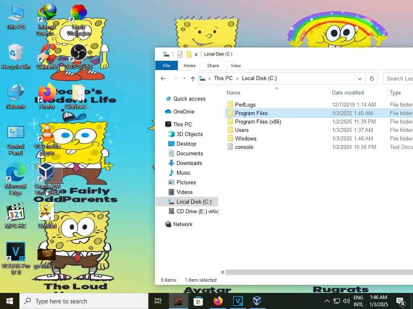
Task: Click New Folder icon in Quick Access Toolbar
Action: [x=189, y=54]
